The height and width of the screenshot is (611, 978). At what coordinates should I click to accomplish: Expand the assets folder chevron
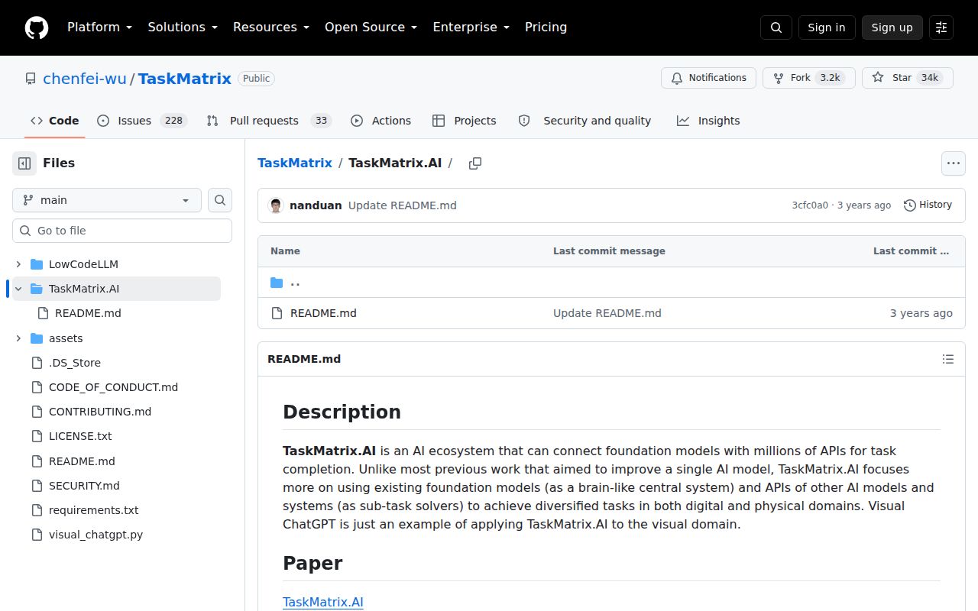tap(18, 338)
